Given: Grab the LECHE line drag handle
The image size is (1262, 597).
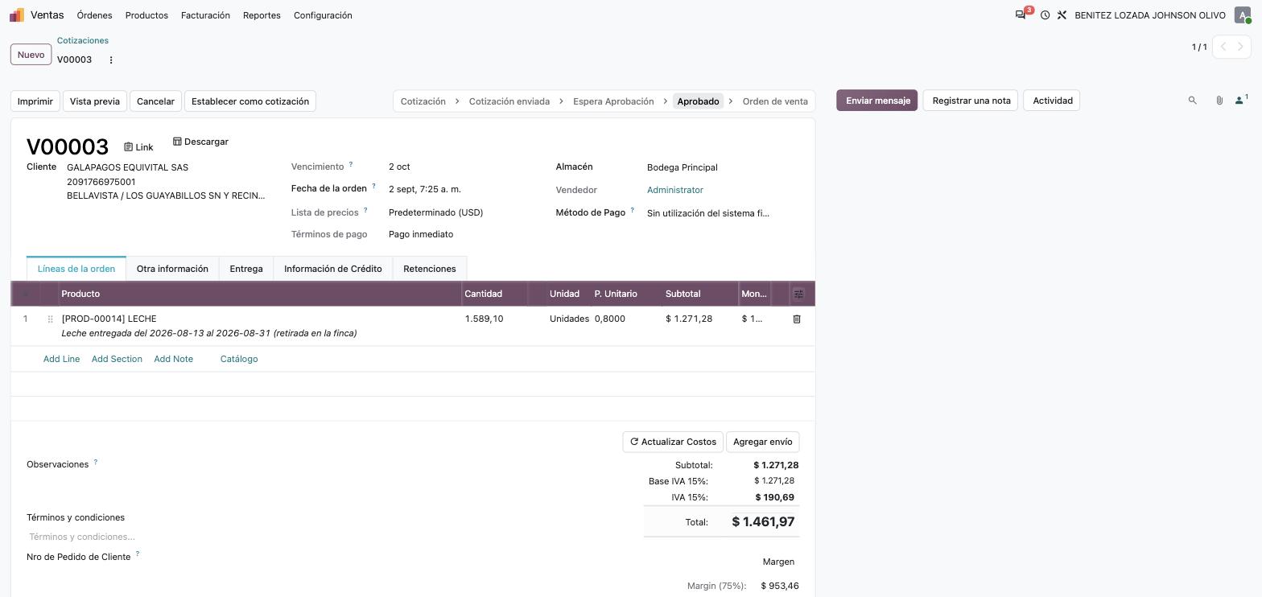Looking at the screenshot, I should coord(50,319).
